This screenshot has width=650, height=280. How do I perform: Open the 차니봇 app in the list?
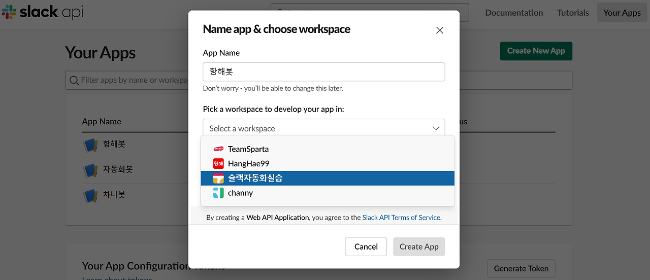click(x=114, y=194)
